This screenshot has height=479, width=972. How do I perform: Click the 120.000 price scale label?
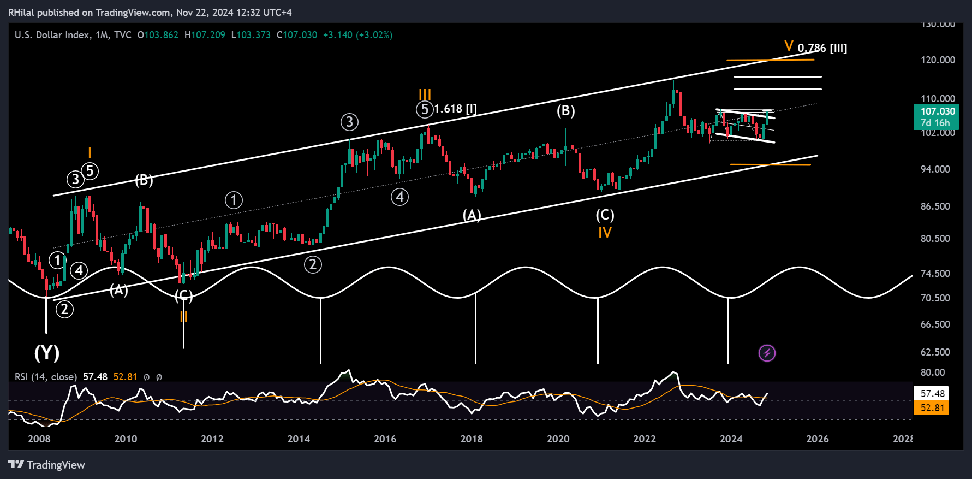tap(938, 60)
